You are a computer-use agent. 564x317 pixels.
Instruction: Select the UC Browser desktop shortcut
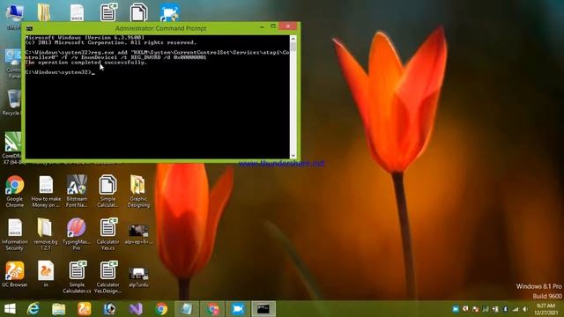(x=15, y=274)
